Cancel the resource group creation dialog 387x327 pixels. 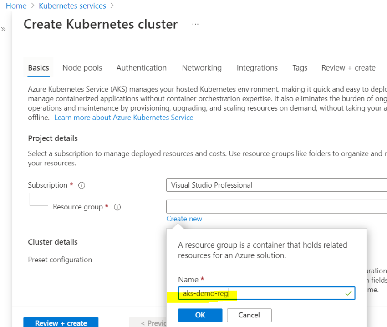[249, 315]
